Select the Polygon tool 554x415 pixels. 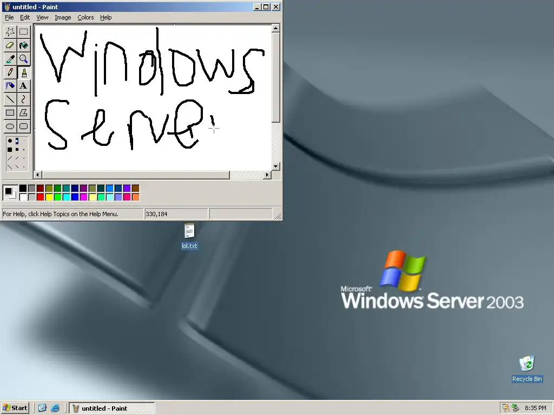tap(24, 112)
